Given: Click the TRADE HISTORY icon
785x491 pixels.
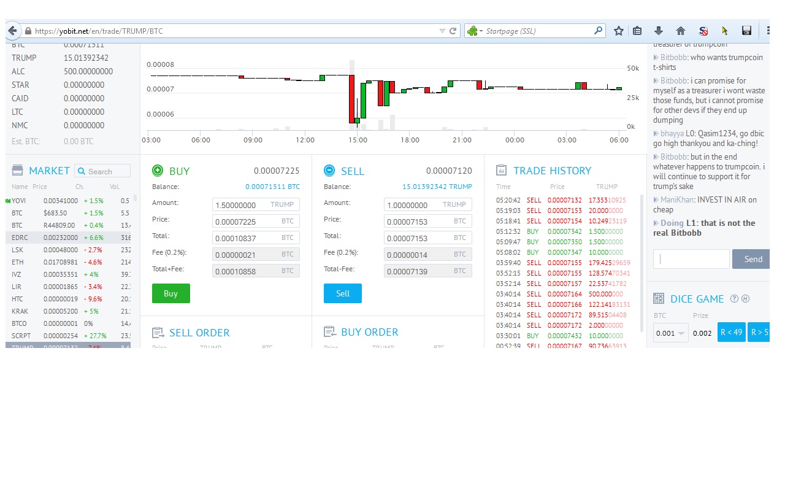Looking at the screenshot, I should pyautogui.click(x=501, y=170).
